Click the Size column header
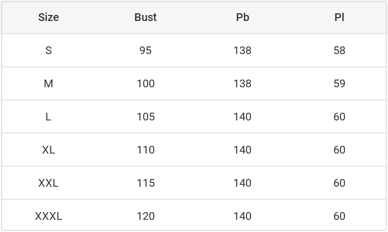This screenshot has height=232, width=388. point(49,17)
